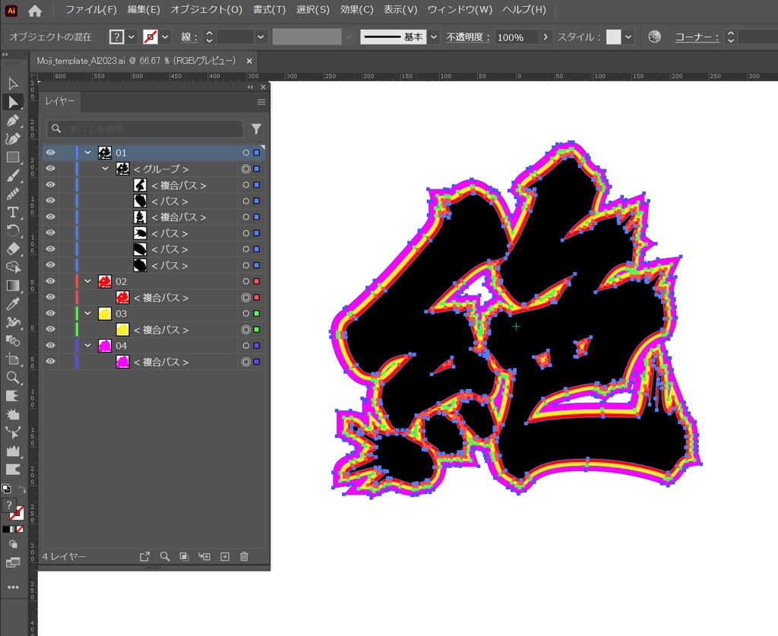Collapse the グループ chevron
This screenshot has width=778, height=636.
point(105,169)
